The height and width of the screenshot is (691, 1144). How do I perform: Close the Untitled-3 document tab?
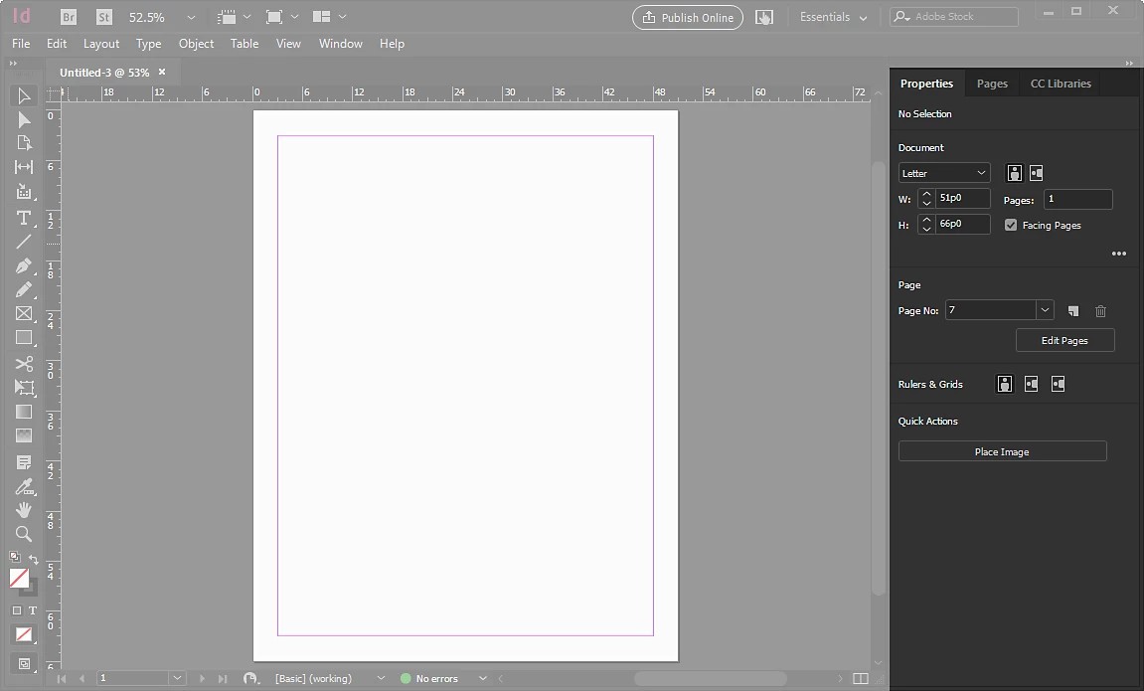[x=162, y=72]
